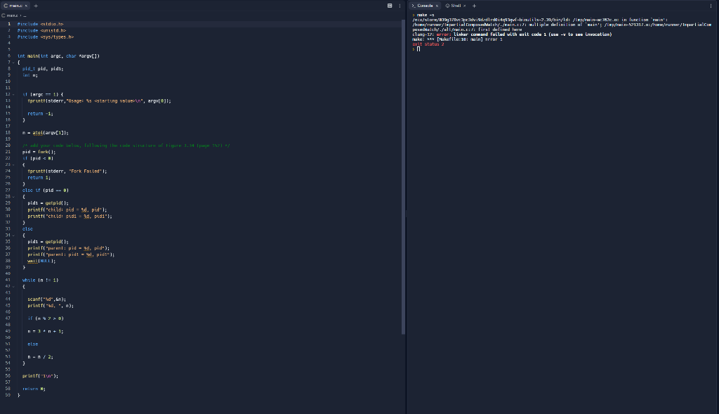This screenshot has width=719, height=414.
Task: Select the main.c editor tab
Action: 15,6
